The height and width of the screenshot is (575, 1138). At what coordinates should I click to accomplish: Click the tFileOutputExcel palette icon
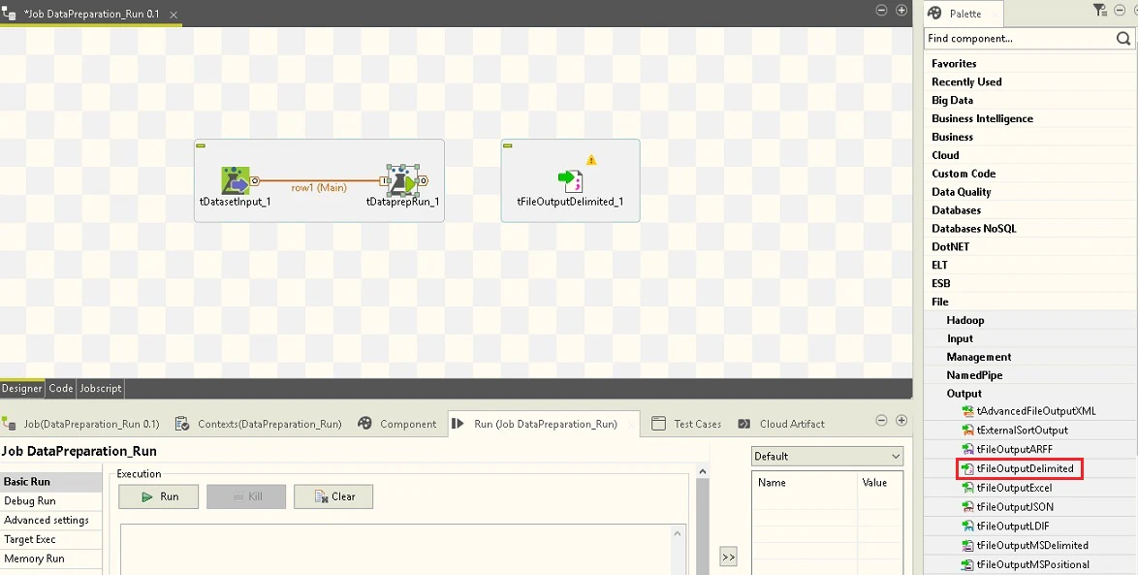pos(967,488)
